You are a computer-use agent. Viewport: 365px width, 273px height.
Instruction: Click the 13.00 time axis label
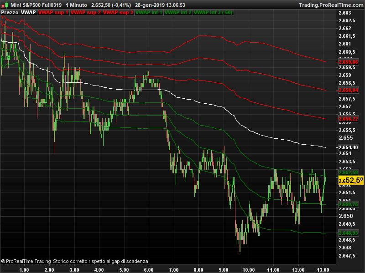323,270
